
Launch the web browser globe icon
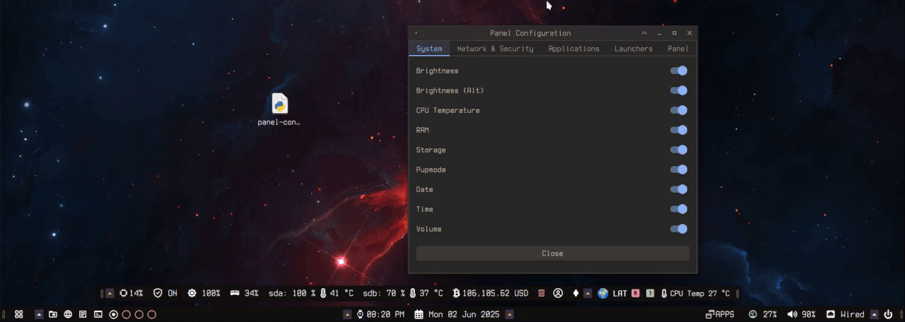tap(68, 314)
